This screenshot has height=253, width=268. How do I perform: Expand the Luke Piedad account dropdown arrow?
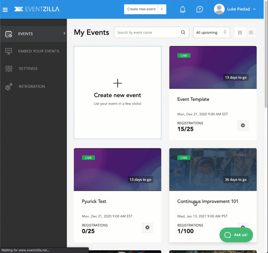(254, 9)
